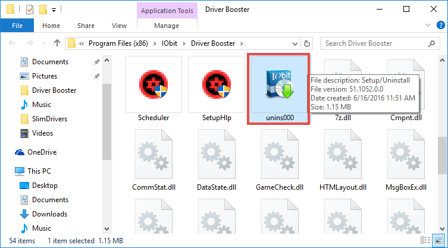The height and width of the screenshot is (248, 448).
Task: Open Downloads under This PC
Action: pos(43,214)
